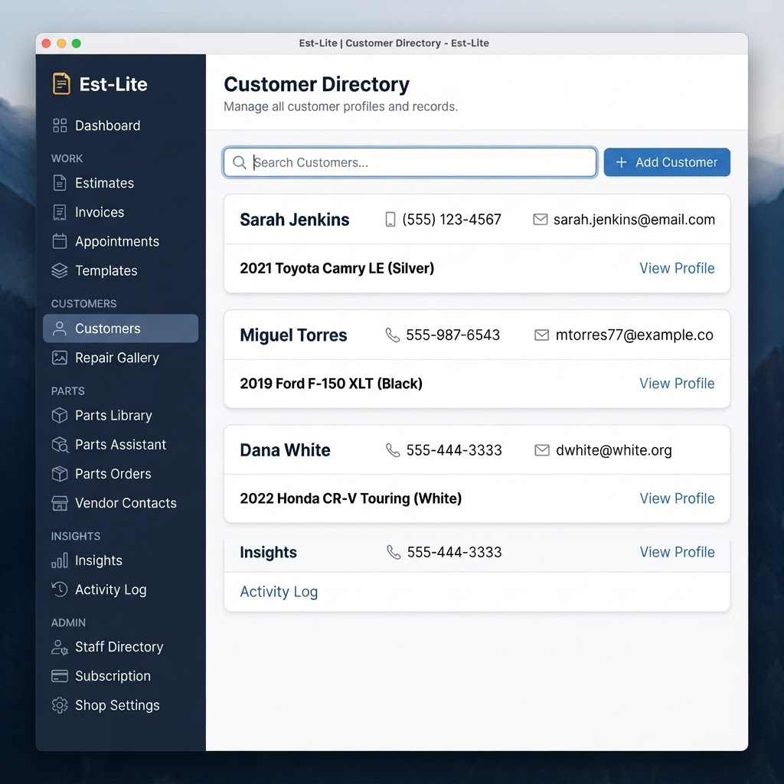Image resolution: width=784 pixels, height=784 pixels.
Task: Open Repair Gallery from sidebar
Action: pyautogui.click(x=120, y=358)
